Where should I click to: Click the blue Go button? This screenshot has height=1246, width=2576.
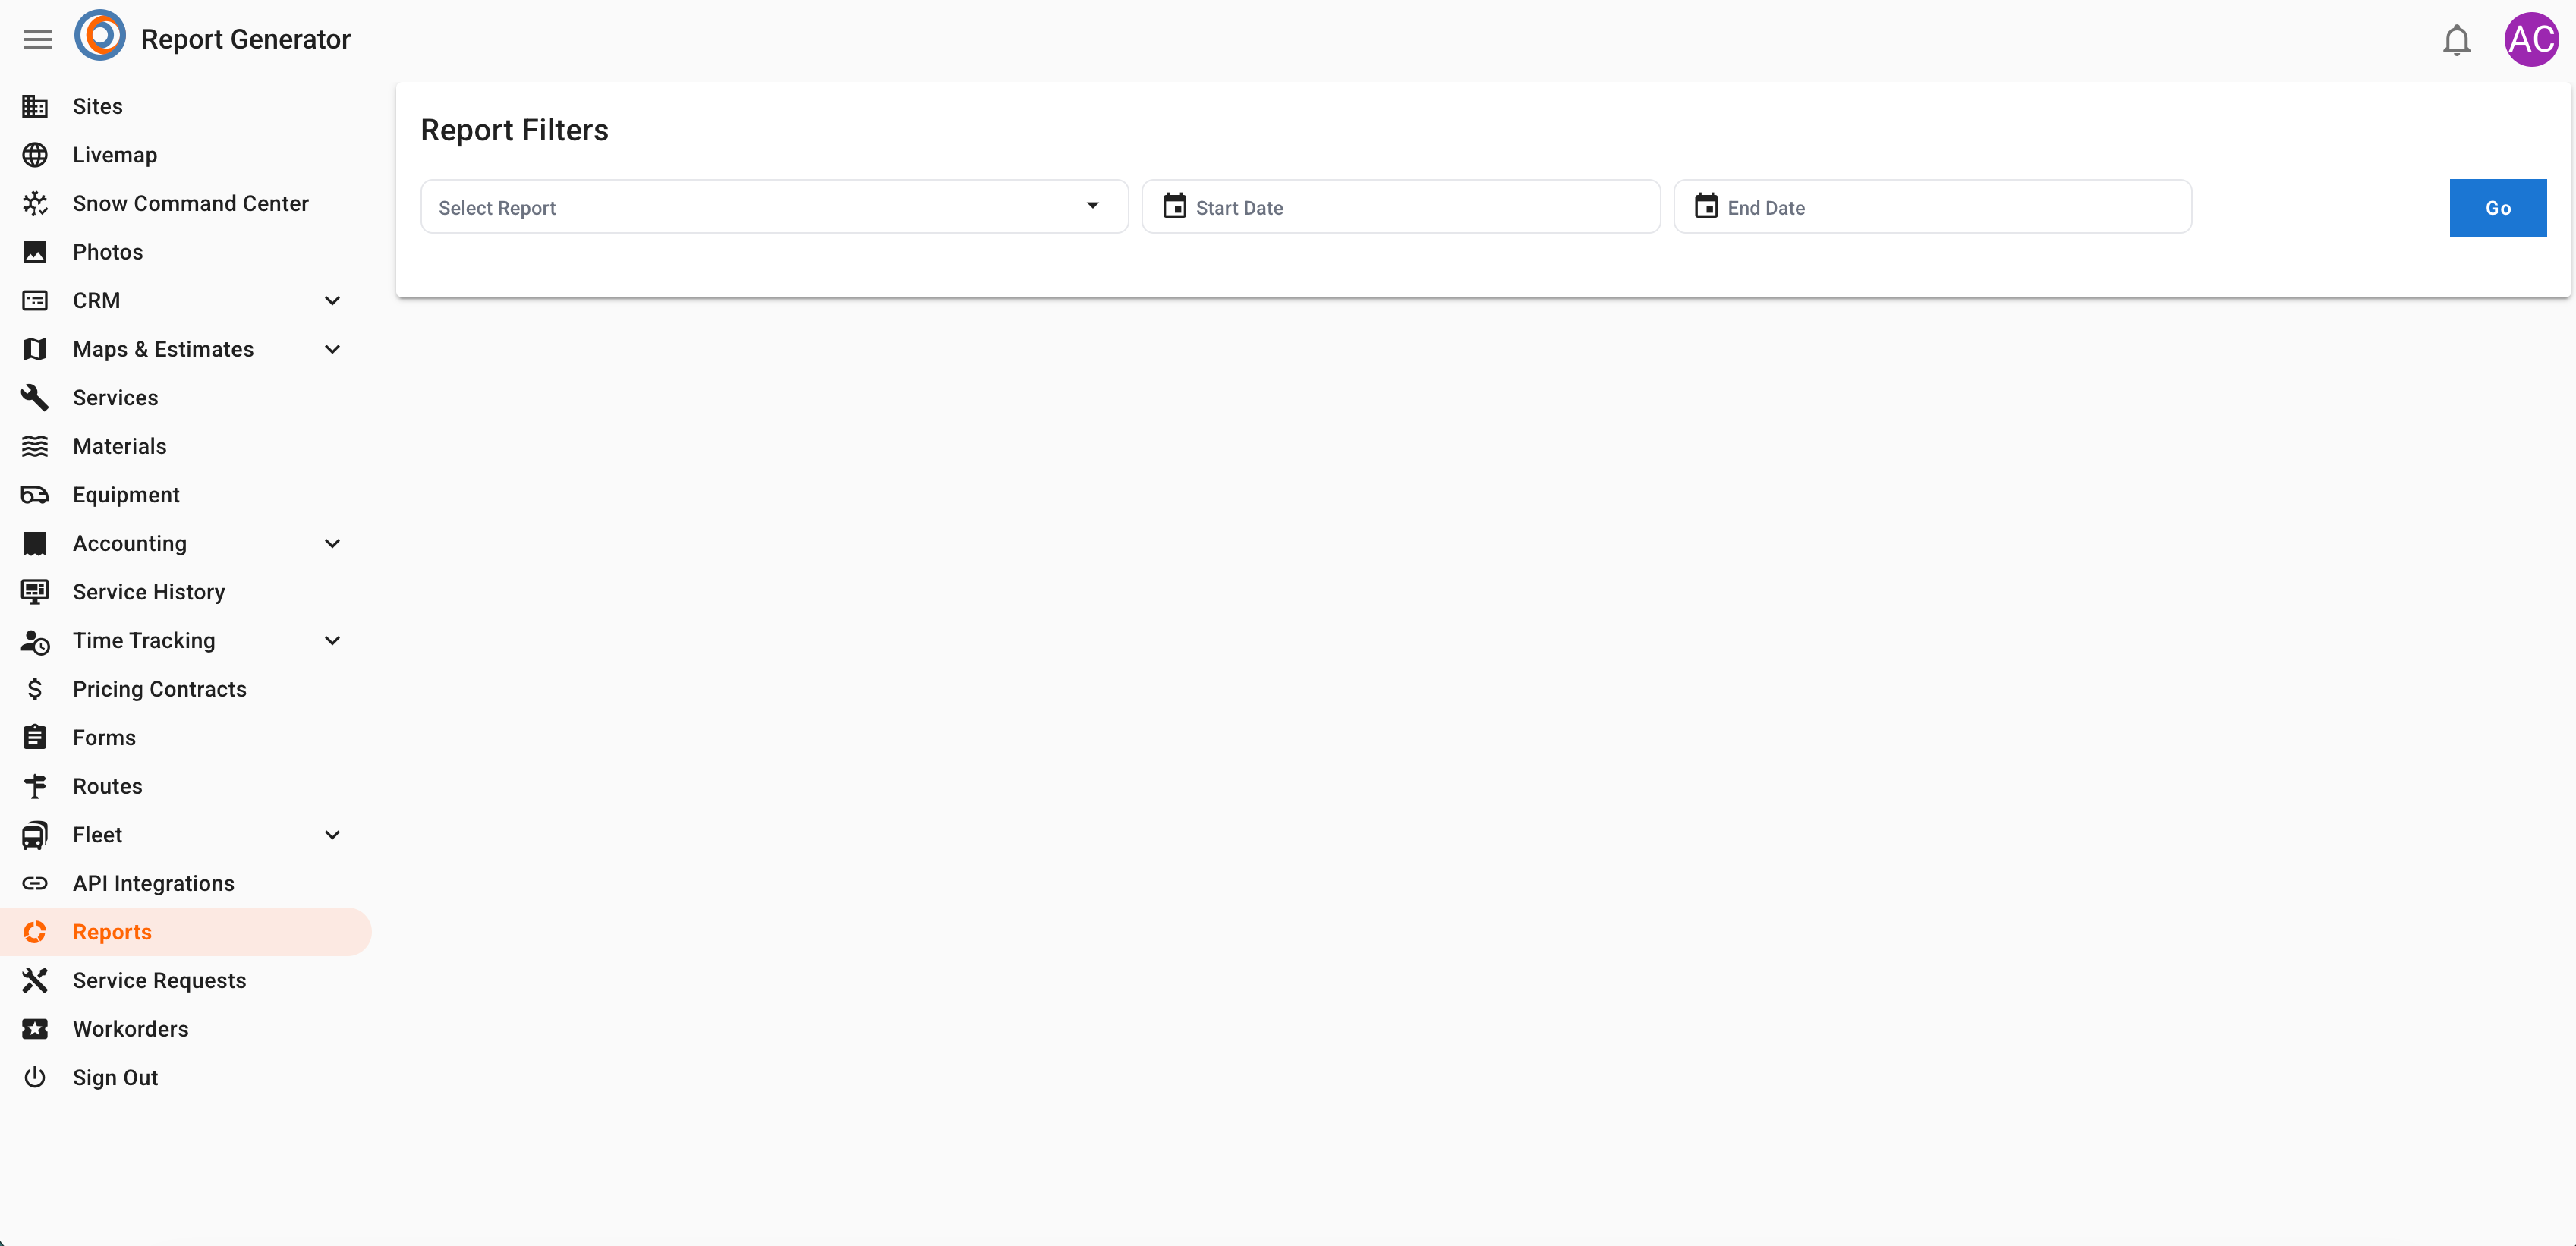tap(2497, 208)
